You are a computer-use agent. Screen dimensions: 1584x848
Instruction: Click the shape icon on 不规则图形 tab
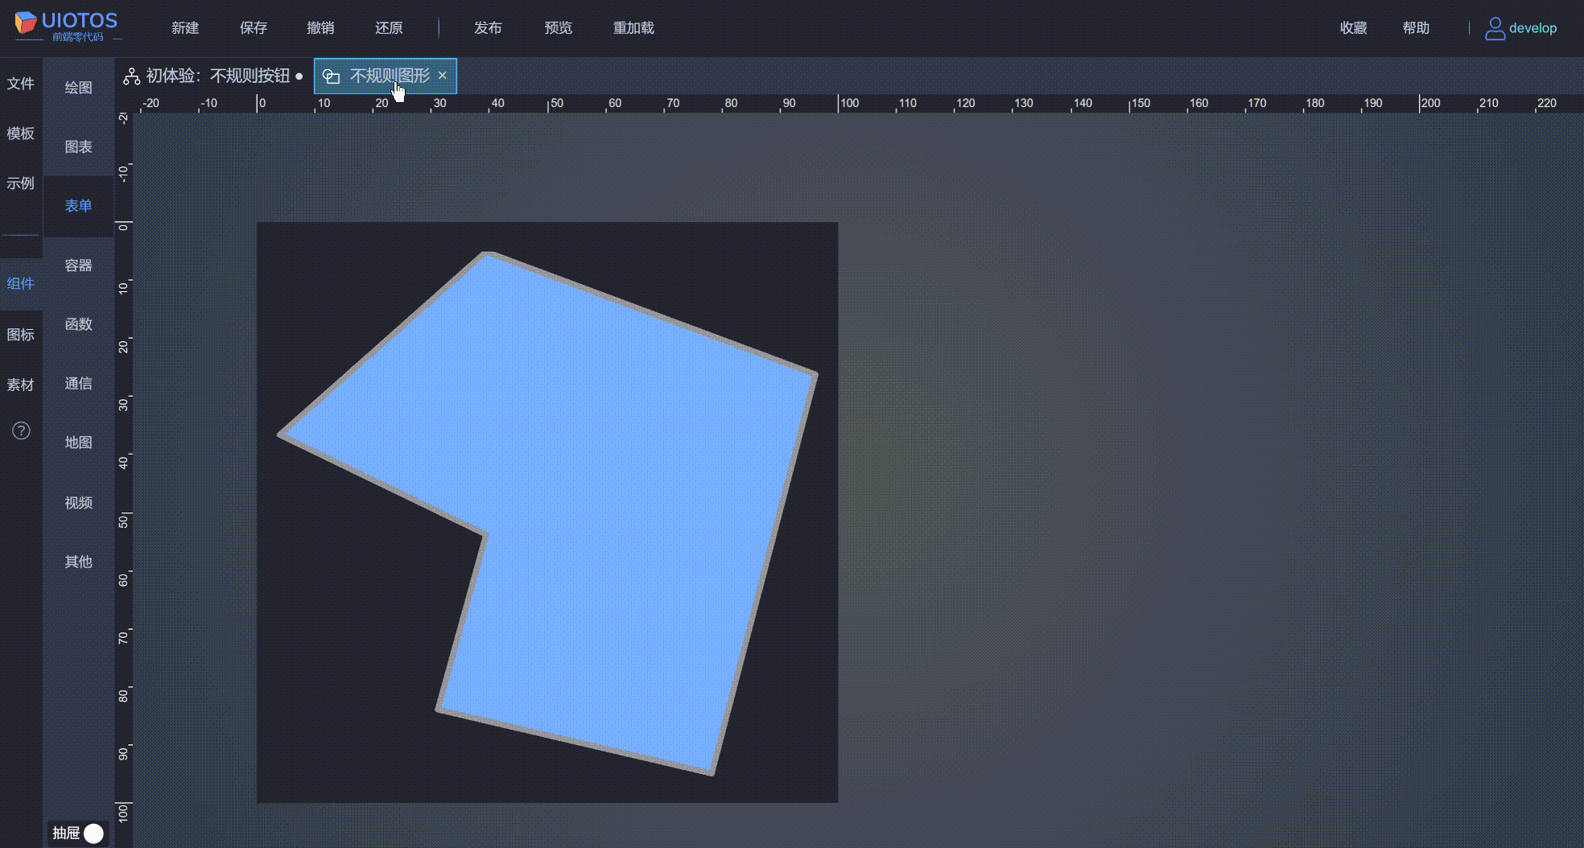331,76
